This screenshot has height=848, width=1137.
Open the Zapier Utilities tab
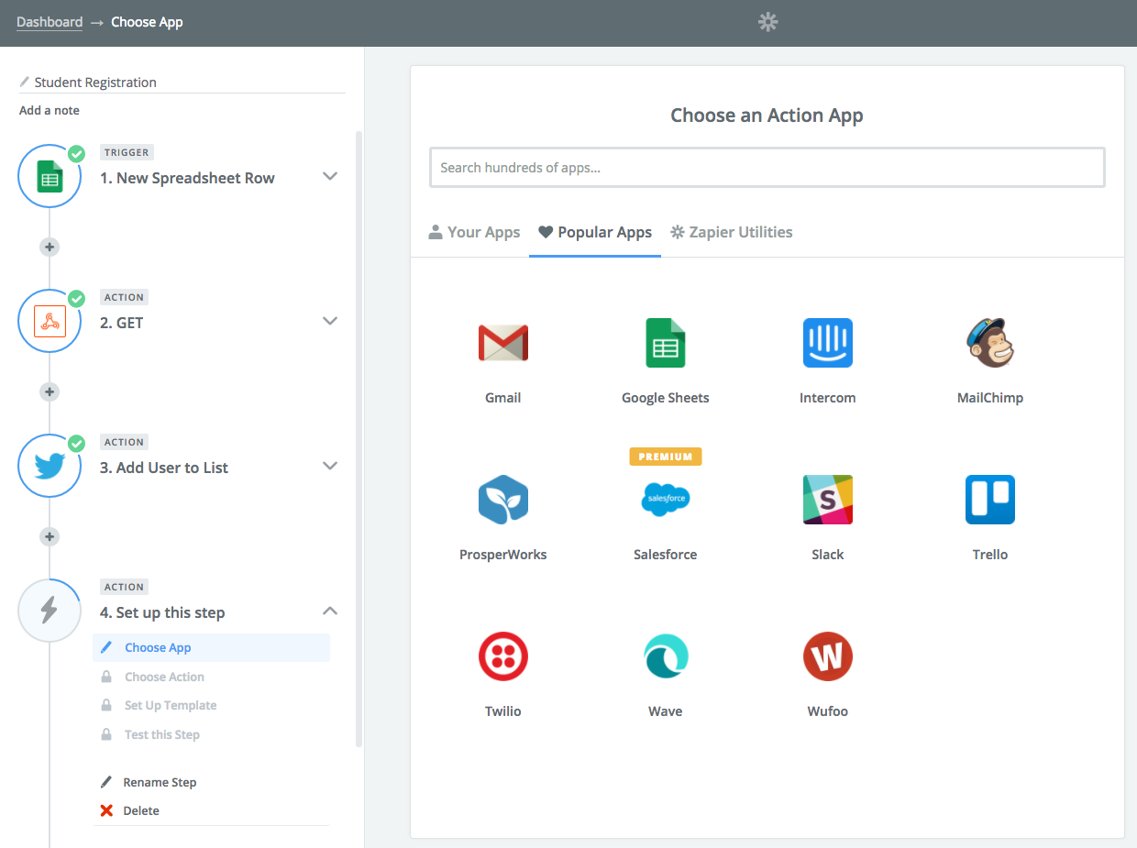pos(731,232)
